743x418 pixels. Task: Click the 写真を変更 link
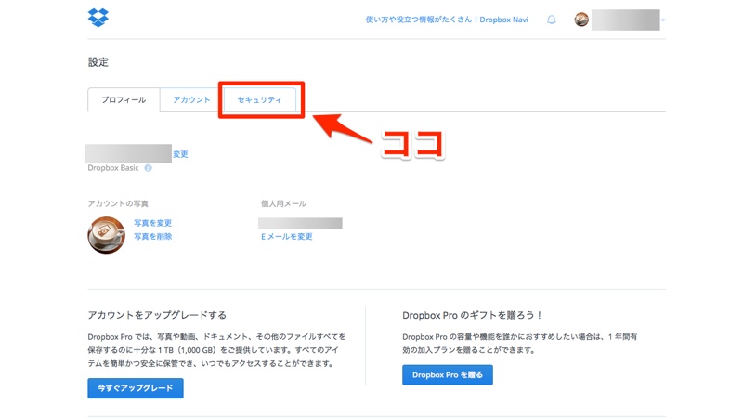click(152, 223)
